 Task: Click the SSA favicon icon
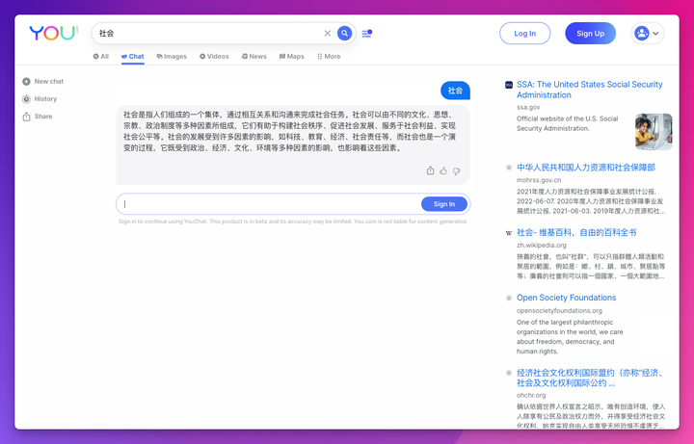click(x=509, y=85)
